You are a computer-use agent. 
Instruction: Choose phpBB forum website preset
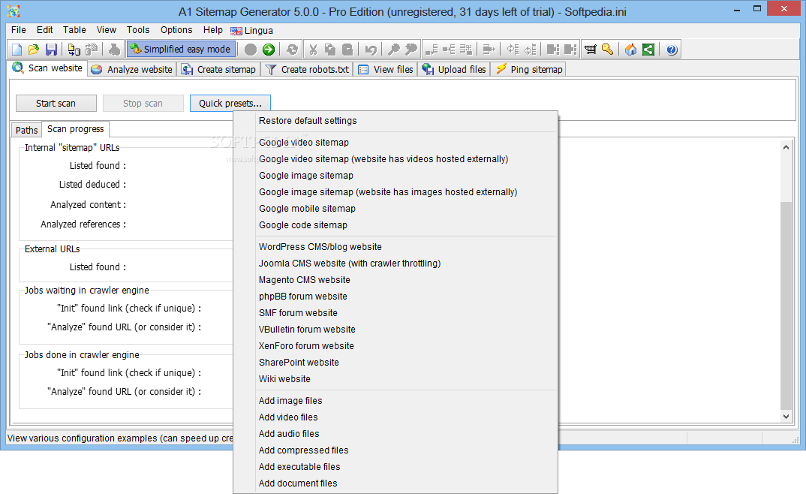coord(302,296)
